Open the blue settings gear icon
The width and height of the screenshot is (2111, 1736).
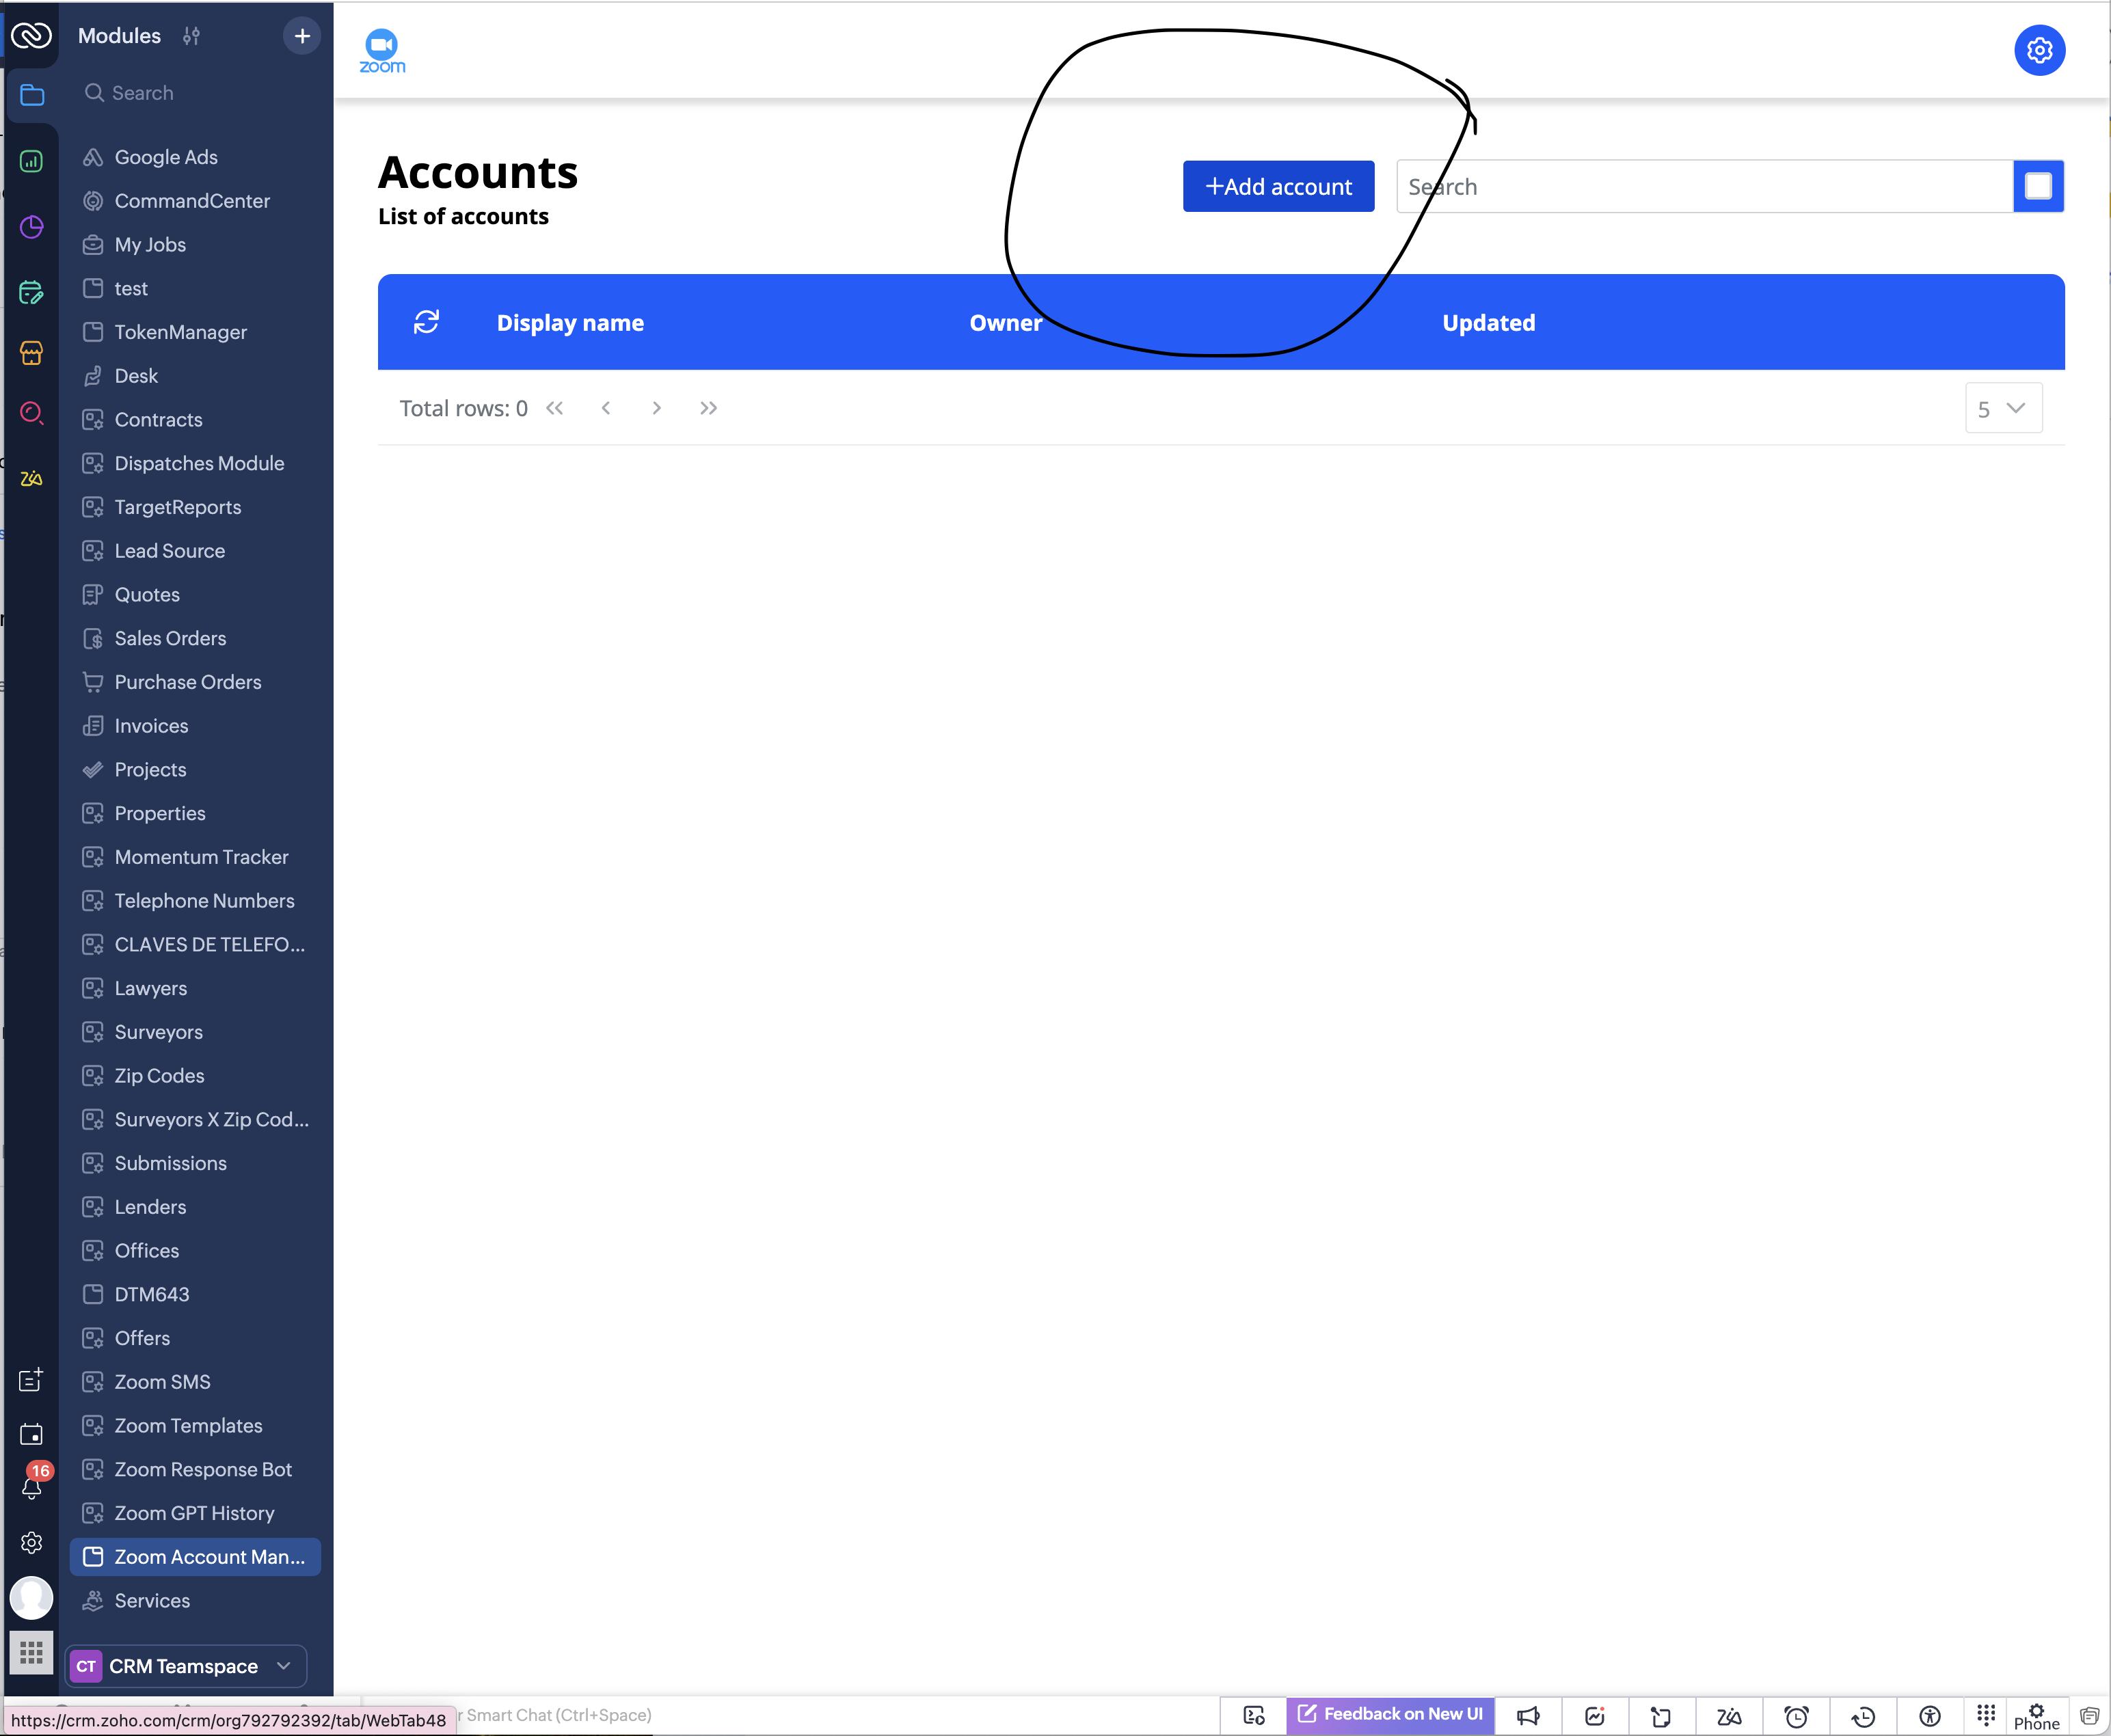2038,50
